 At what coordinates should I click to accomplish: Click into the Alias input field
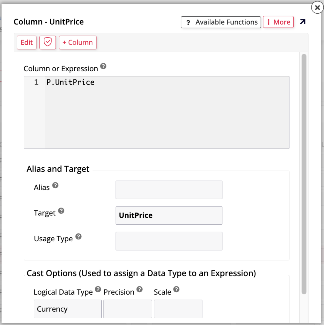[x=169, y=190]
